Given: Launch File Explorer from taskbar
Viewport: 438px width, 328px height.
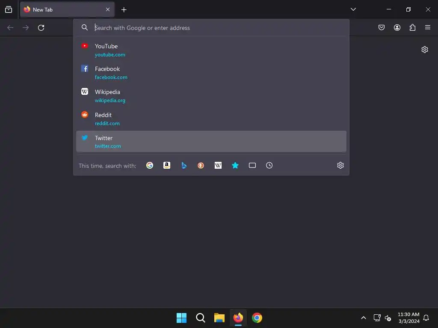Looking at the screenshot, I should (219, 318).
